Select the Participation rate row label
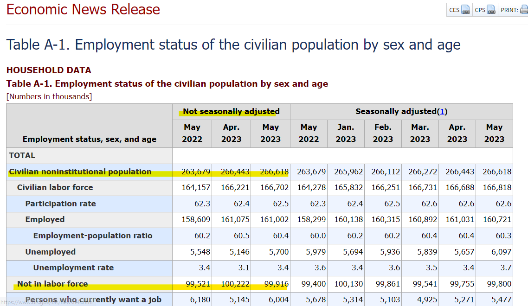Viewport: 528px width, 306px height. (x=61, y=204)
